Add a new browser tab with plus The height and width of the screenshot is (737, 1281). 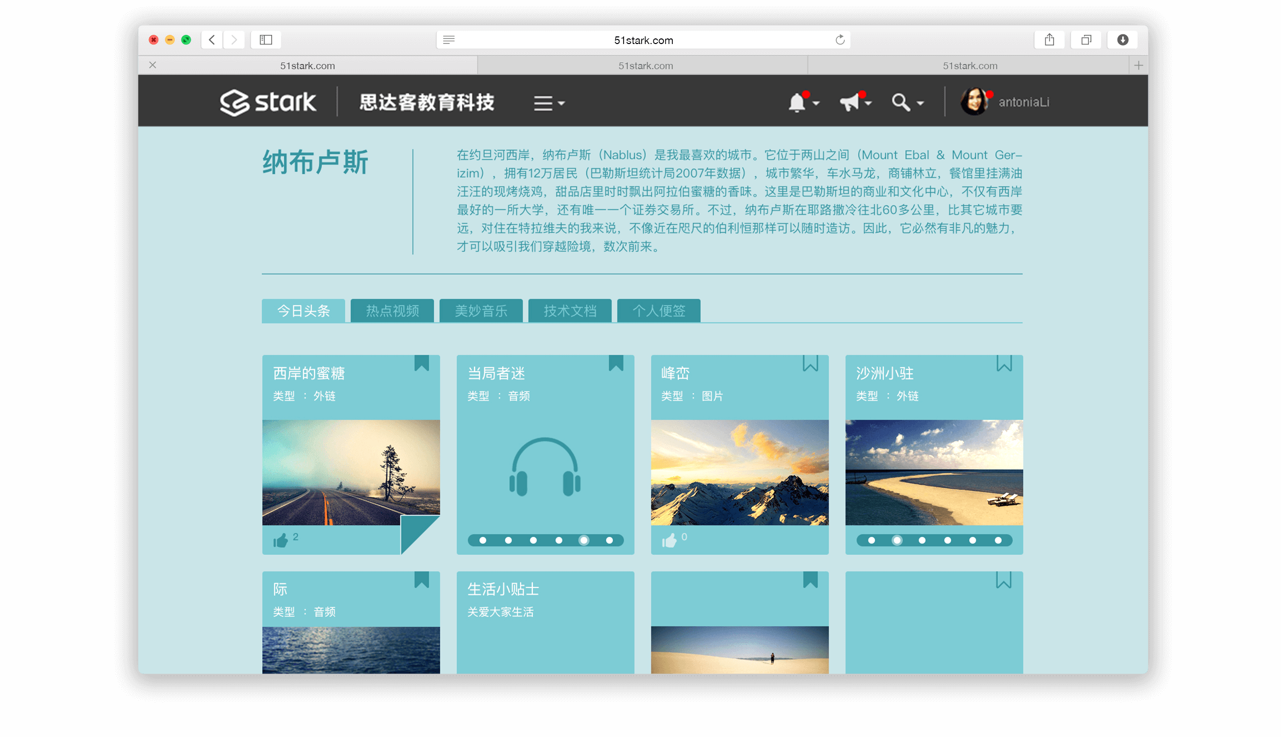[x=1138, y=65]
